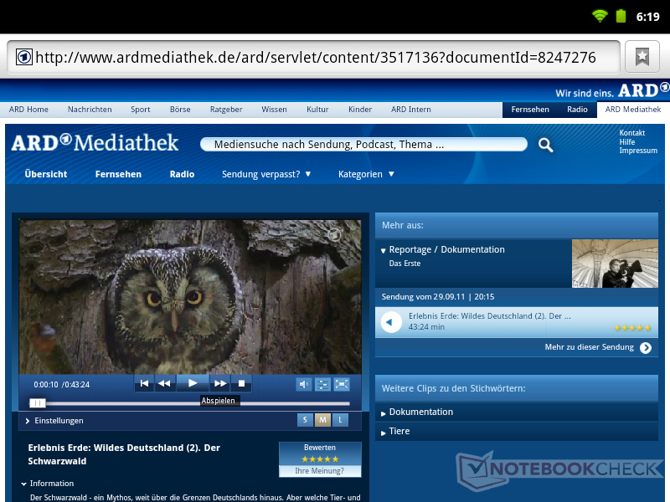Click arrow icon next to Mehr zu dieser Sendung
Image resolution: width=670 pixels, height=502 pixels.
(646, 348)
